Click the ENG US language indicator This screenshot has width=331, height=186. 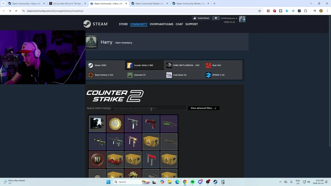(298, 182)
